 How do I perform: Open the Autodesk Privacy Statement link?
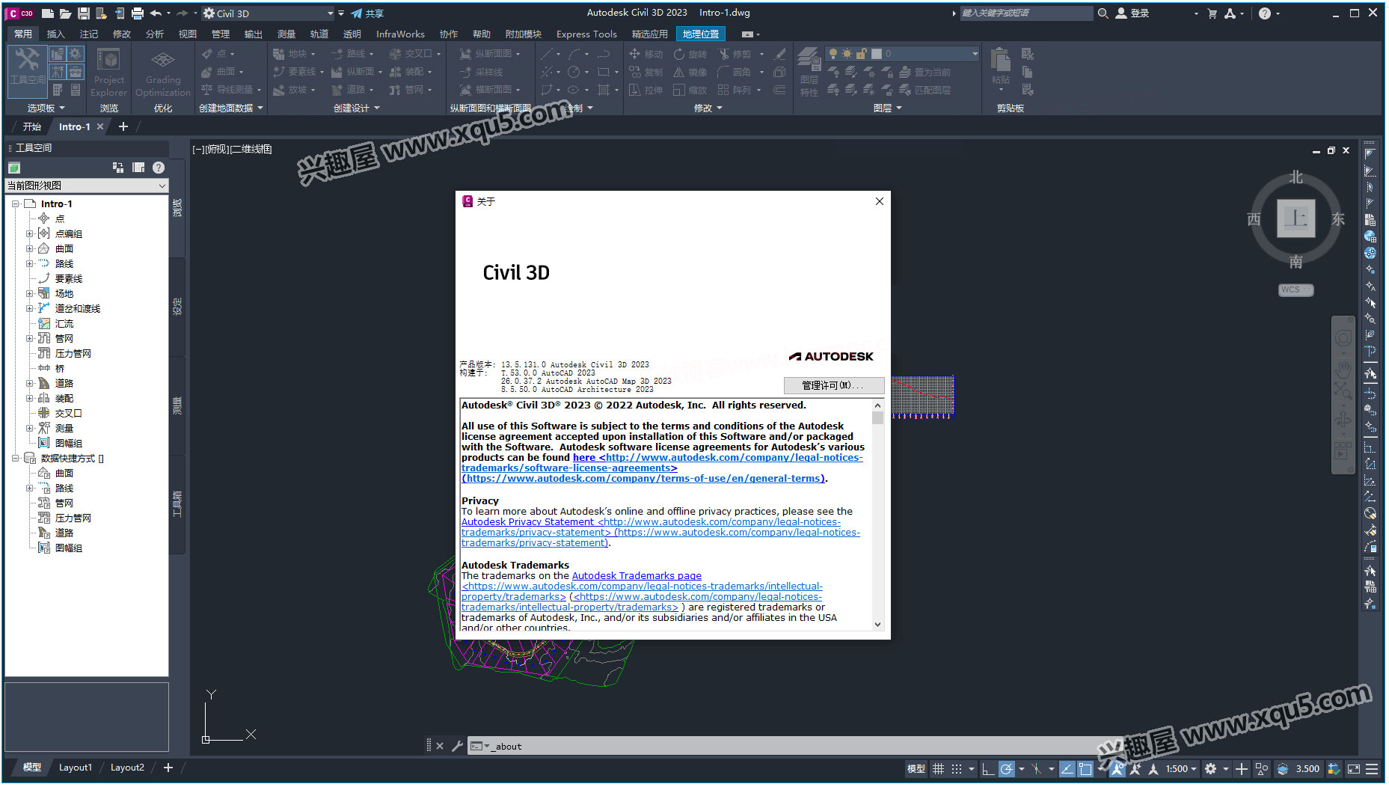(528, 521)
